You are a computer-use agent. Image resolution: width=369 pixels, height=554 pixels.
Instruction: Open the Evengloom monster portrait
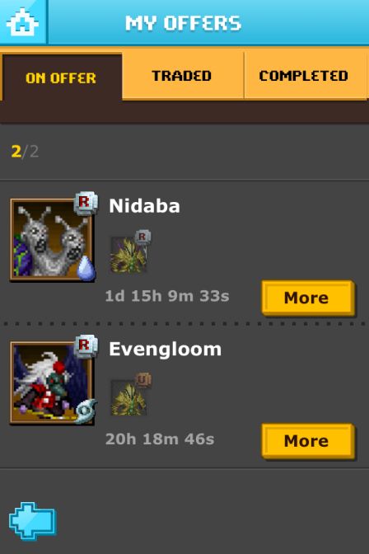coord(52,383)
